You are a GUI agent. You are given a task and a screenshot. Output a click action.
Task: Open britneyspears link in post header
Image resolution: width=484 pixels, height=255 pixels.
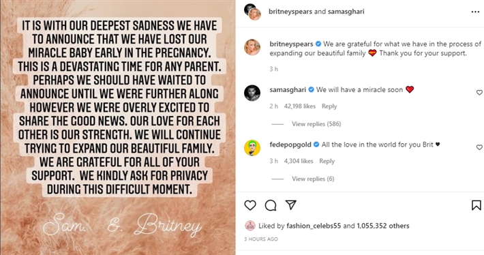pos(290,12)
